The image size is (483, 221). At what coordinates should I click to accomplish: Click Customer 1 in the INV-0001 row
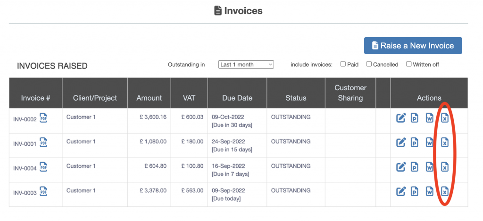coord(81,142)
